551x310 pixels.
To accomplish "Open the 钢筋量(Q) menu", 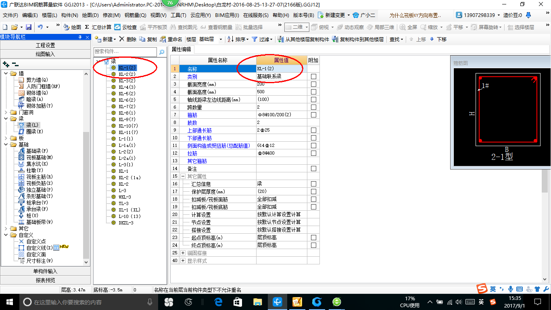I will point(135,15).
